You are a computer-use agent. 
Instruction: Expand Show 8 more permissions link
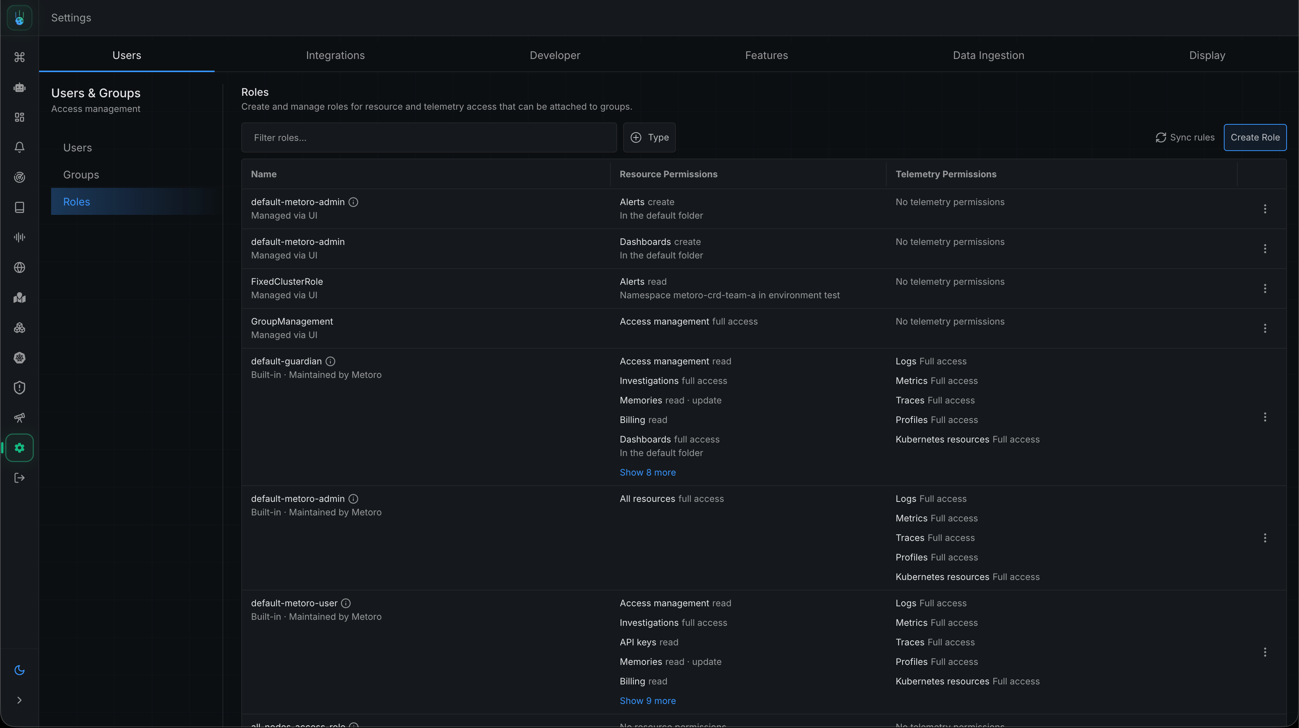[x=648, y=473]
